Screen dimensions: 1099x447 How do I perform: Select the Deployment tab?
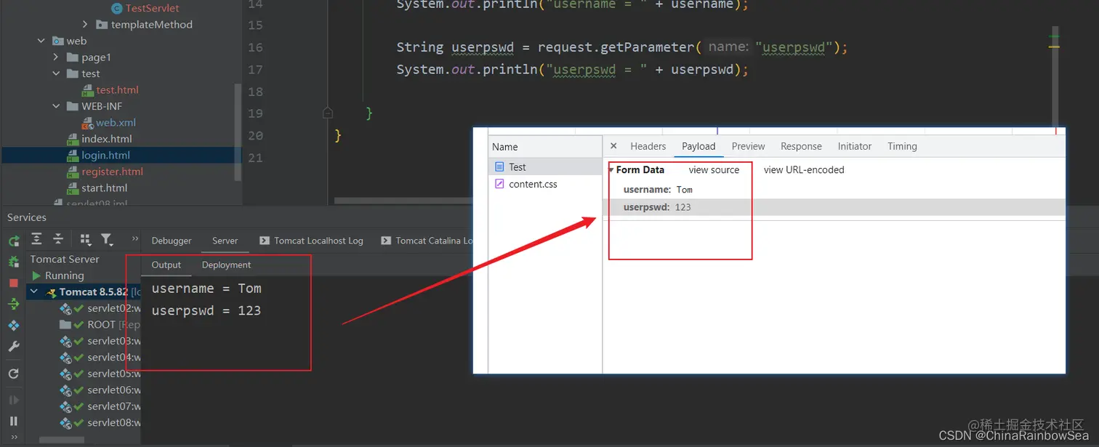click(x=226, y=265)
